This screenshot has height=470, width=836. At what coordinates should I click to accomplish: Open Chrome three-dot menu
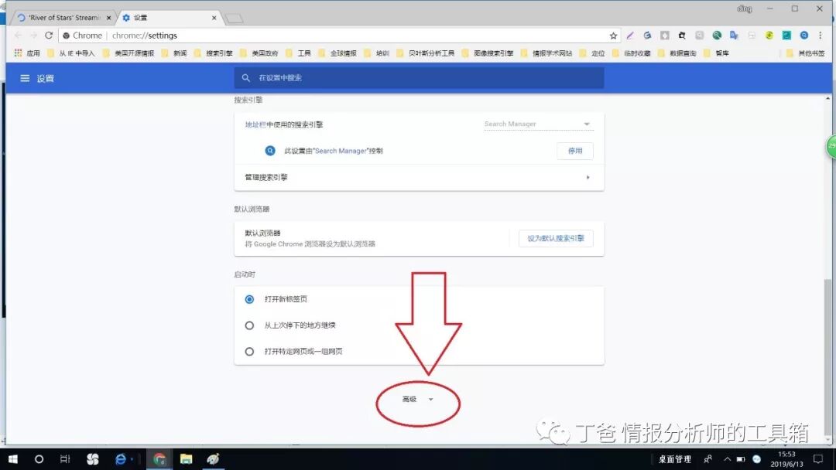point(820,35)
